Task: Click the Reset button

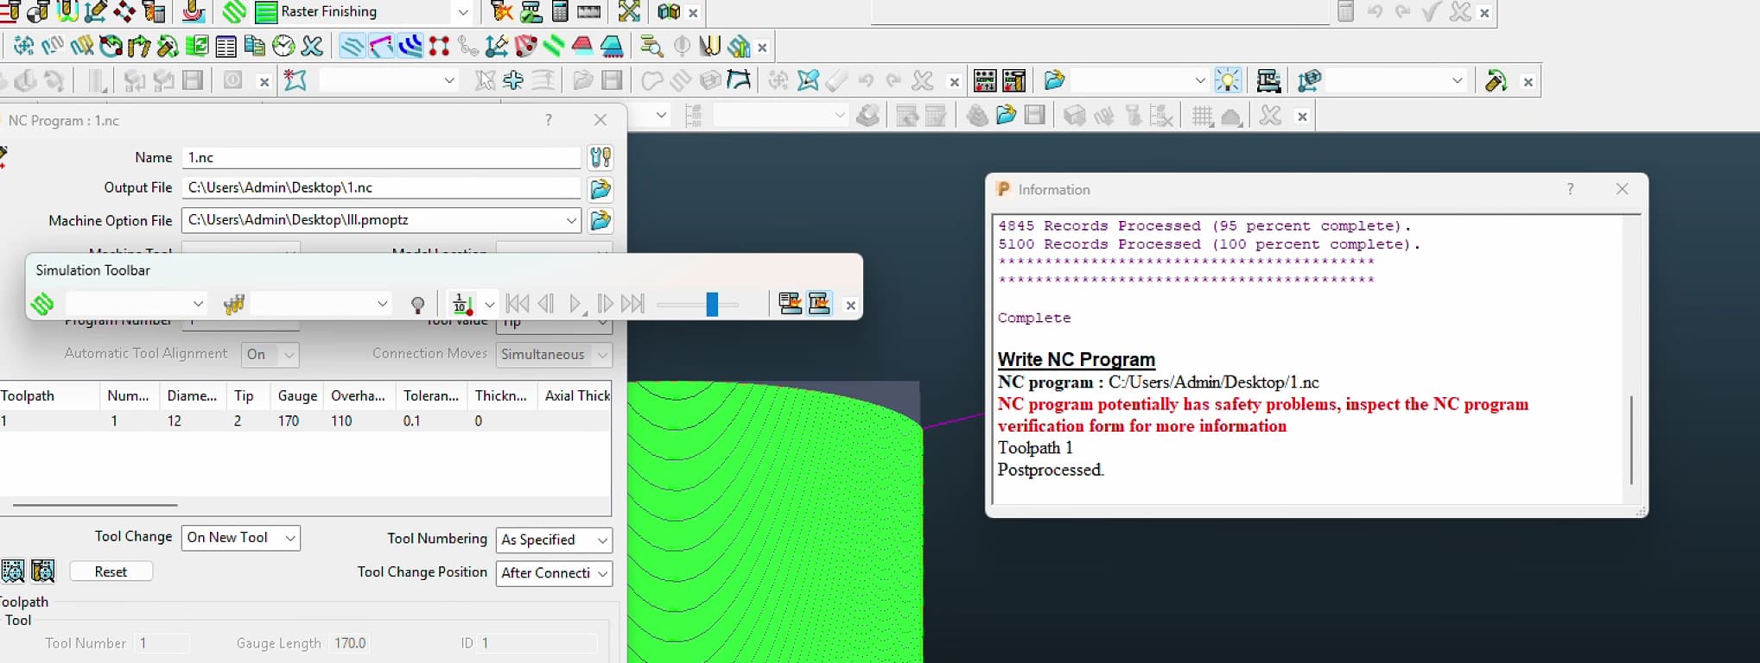Action: [x=111, y=571]
